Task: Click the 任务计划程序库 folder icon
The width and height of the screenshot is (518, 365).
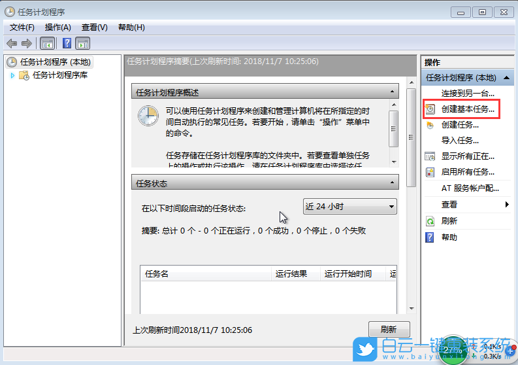Action: pos(24,75)
